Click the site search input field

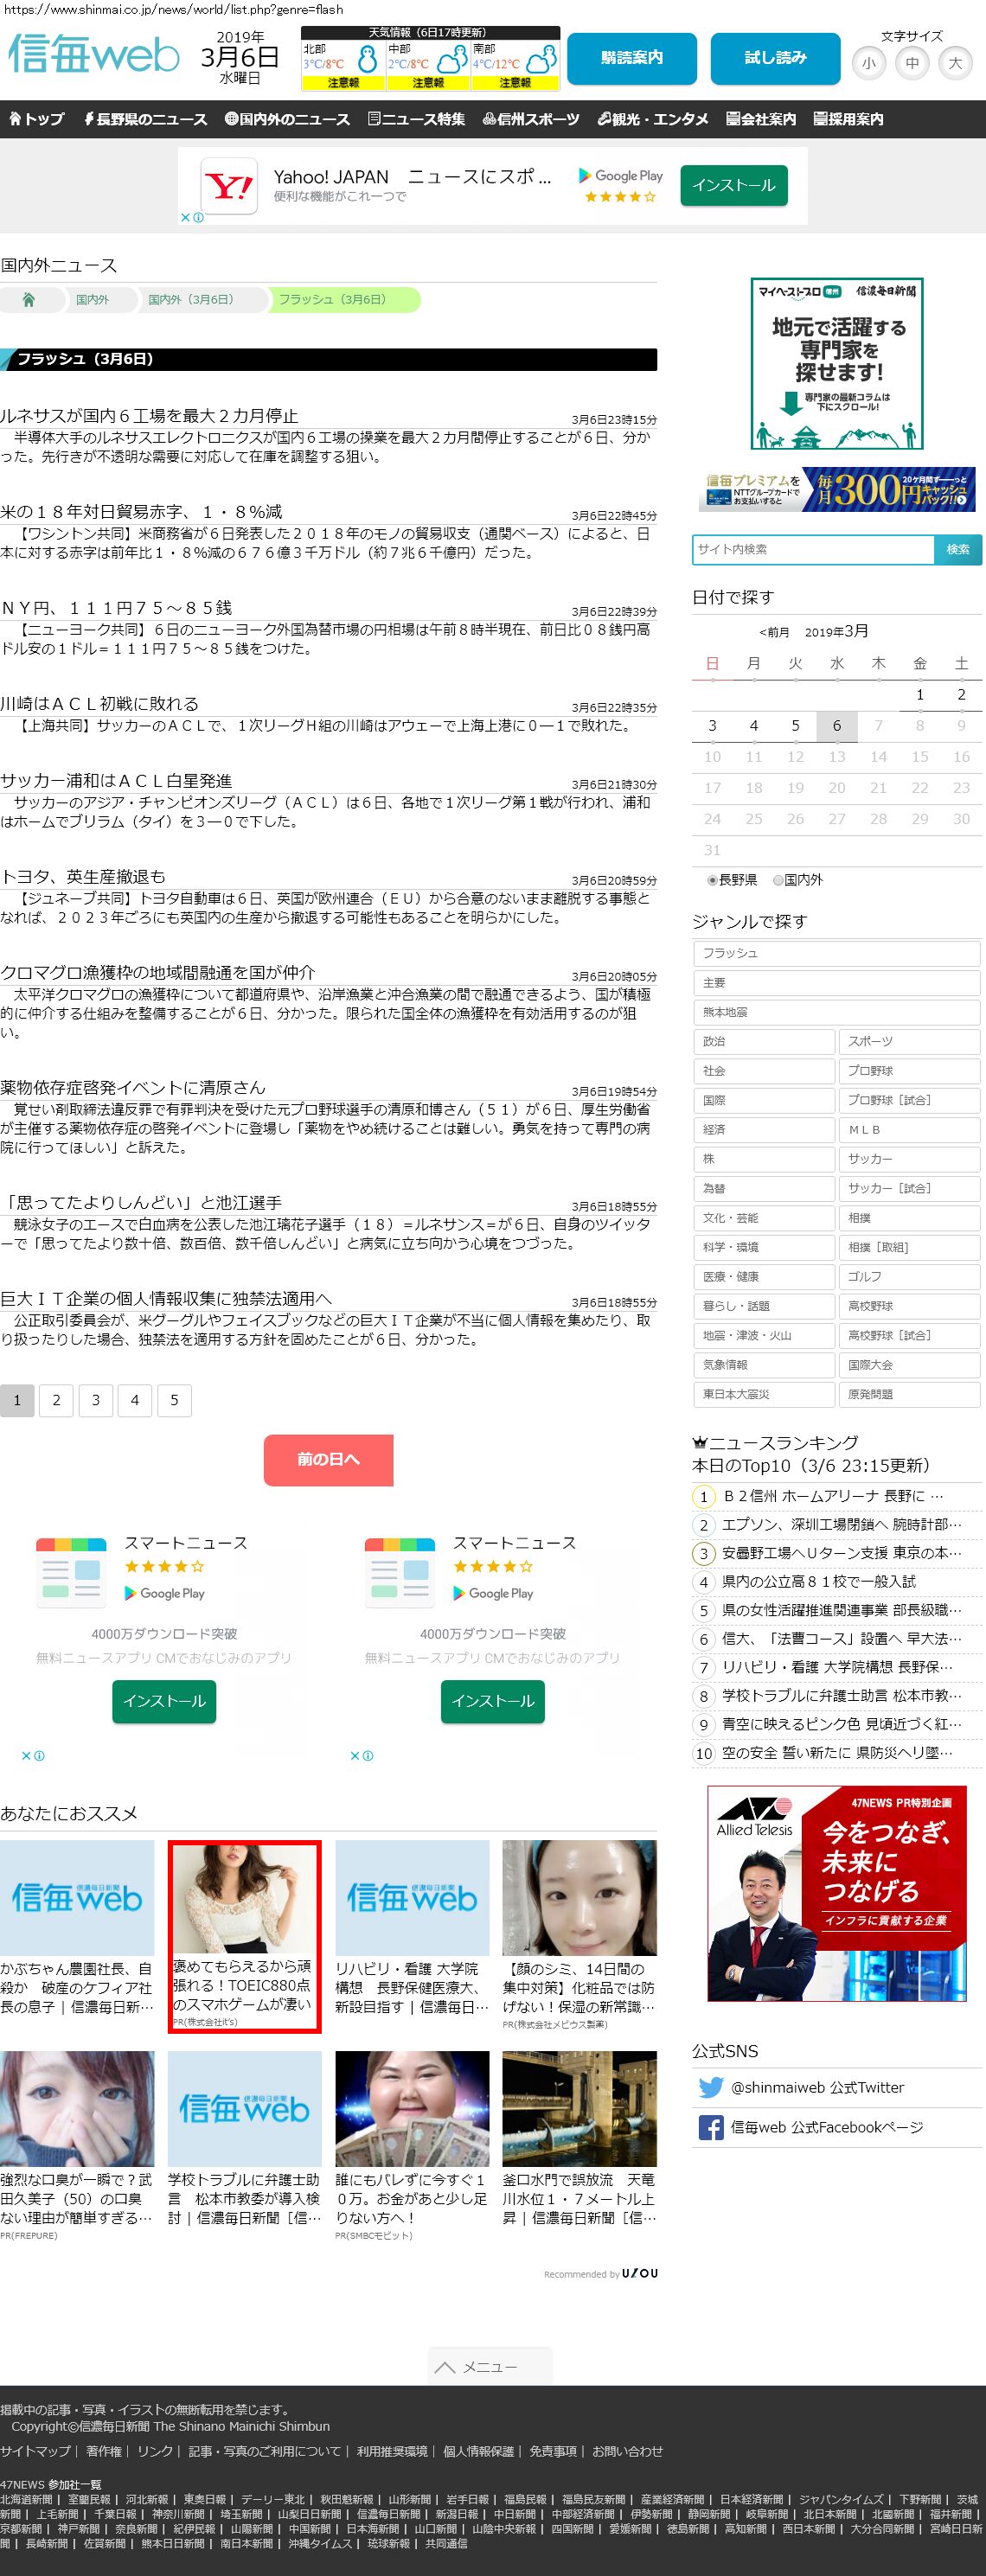[x=813, y=549]
